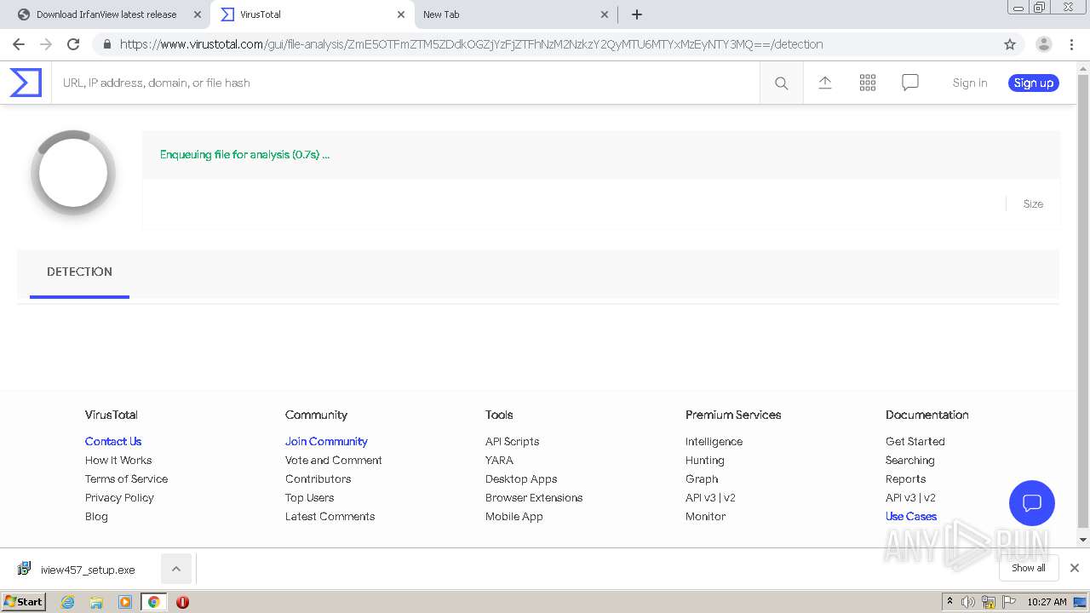Open Desktop Apps link

pyautogui.click(x=521, y=478)
